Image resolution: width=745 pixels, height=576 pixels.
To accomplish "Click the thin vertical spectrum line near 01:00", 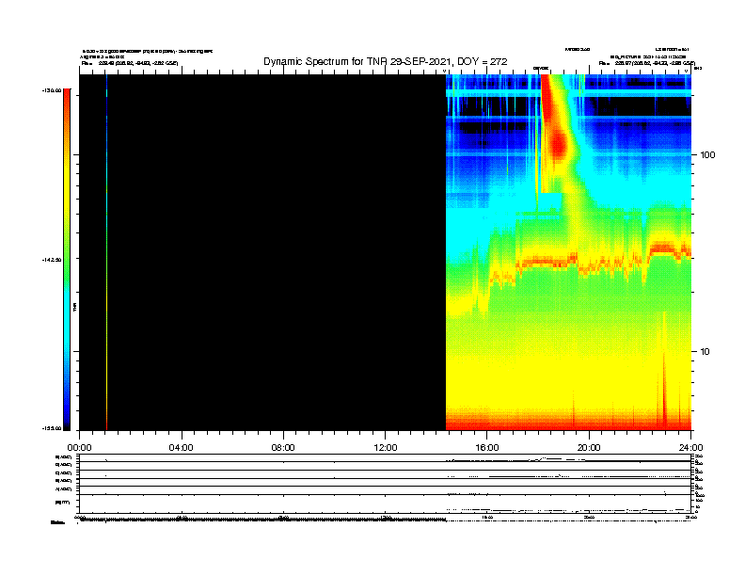I will click(106, 252).
